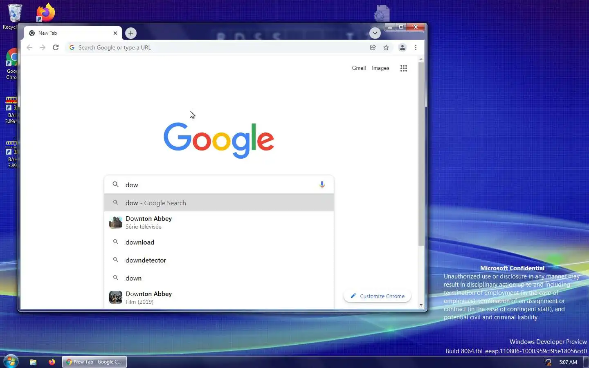
Task: Choose the down suggestion
Action: (219, 278)
